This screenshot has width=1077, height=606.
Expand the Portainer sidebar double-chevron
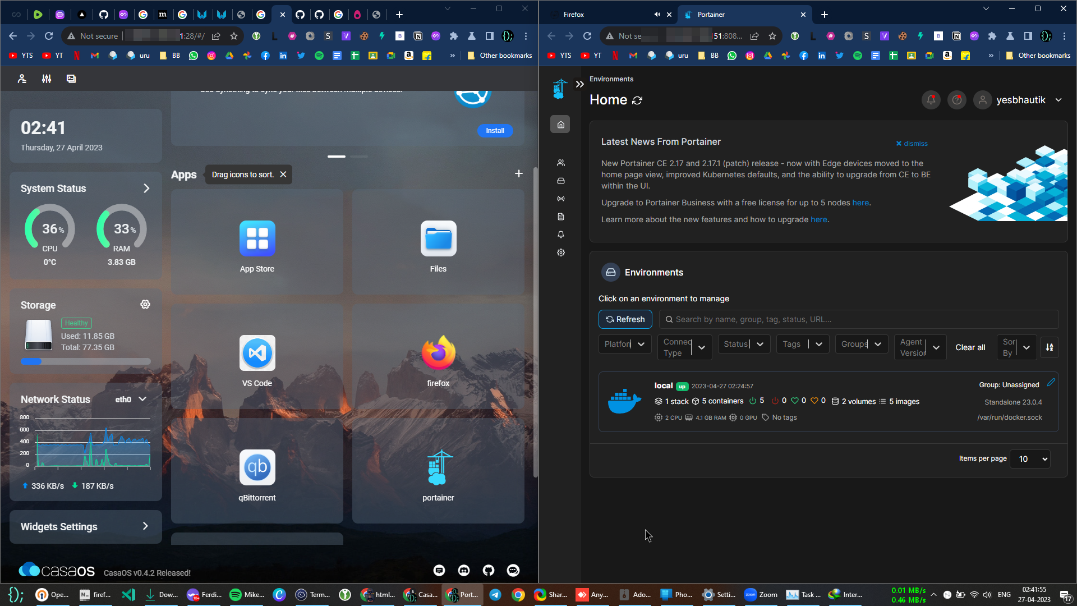[x=579, y=84]
